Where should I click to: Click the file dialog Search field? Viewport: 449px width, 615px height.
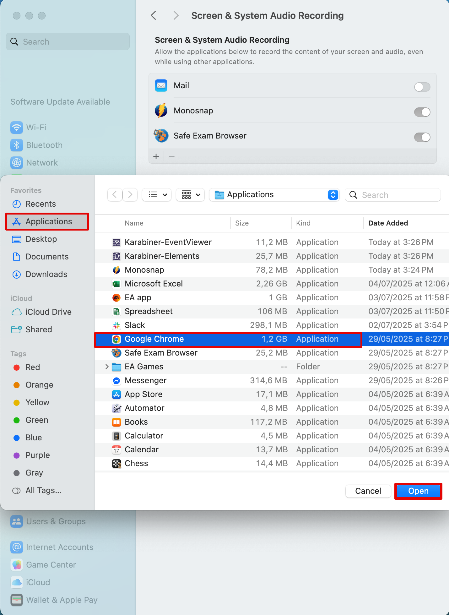(392, 195)
